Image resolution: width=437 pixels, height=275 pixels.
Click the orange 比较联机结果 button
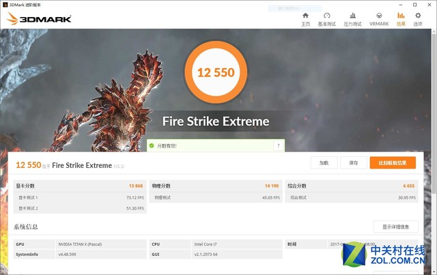[393, 162]
